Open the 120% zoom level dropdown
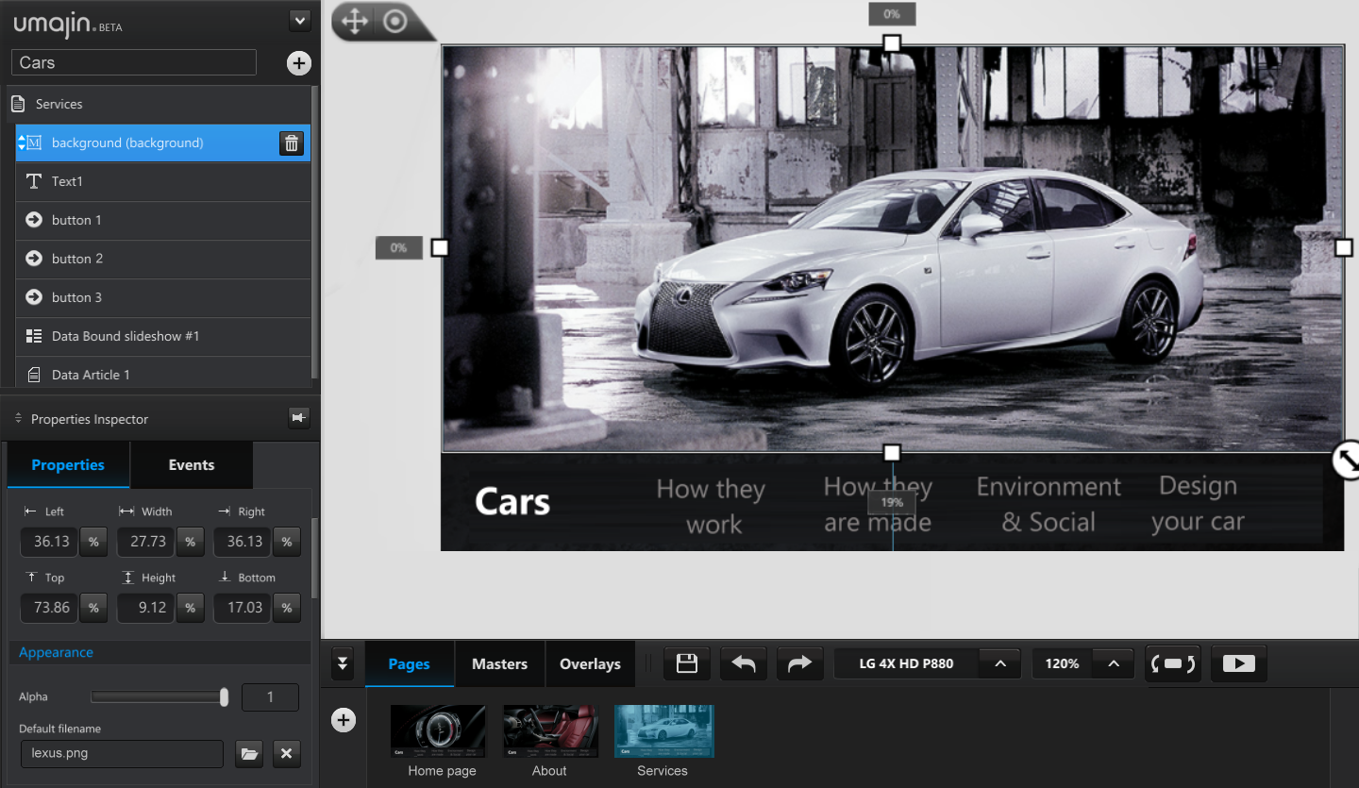 (x=1115, y=662)
